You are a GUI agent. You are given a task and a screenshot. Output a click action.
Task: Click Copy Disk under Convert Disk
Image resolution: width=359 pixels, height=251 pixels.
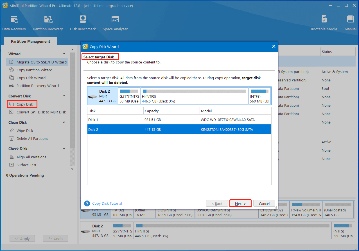22,104
